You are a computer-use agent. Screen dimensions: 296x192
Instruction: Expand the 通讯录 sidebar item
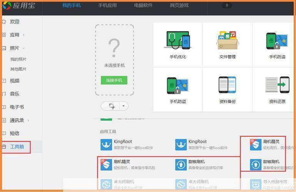coord(28,120)
